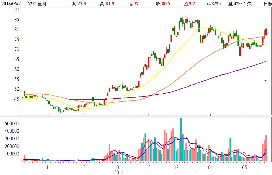This screenshot has height=175, width=272.
Task: Click the percentage change (4.82%)
Action: [214, 3]
